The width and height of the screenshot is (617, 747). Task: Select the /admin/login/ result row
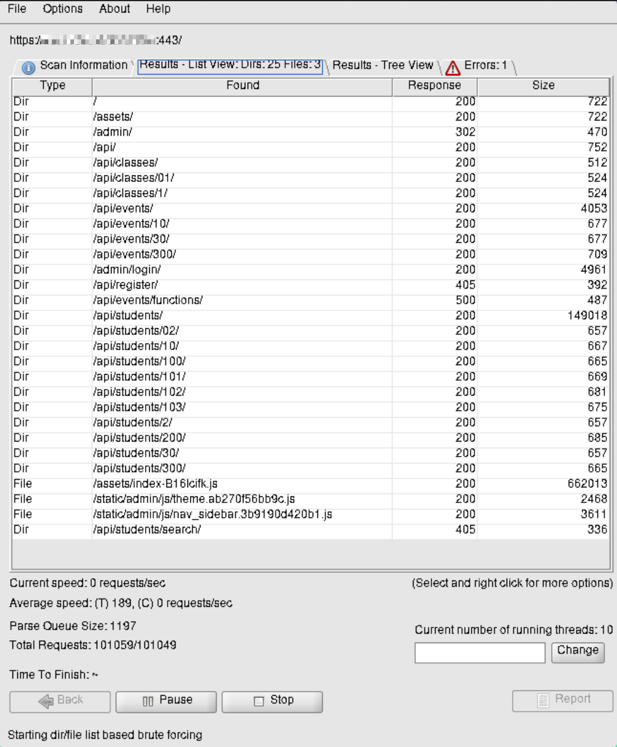pos(310,270)
